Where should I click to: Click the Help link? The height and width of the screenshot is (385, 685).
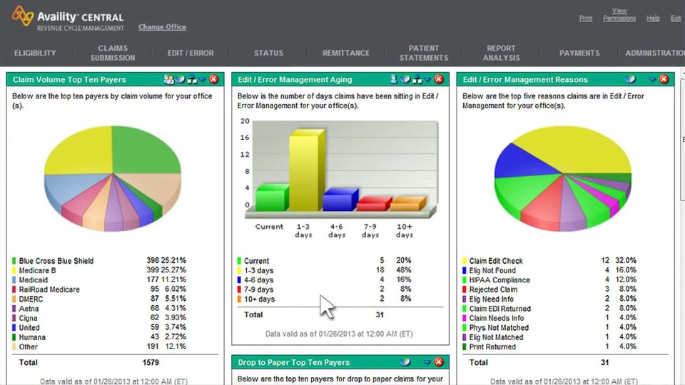pos(653,19)
